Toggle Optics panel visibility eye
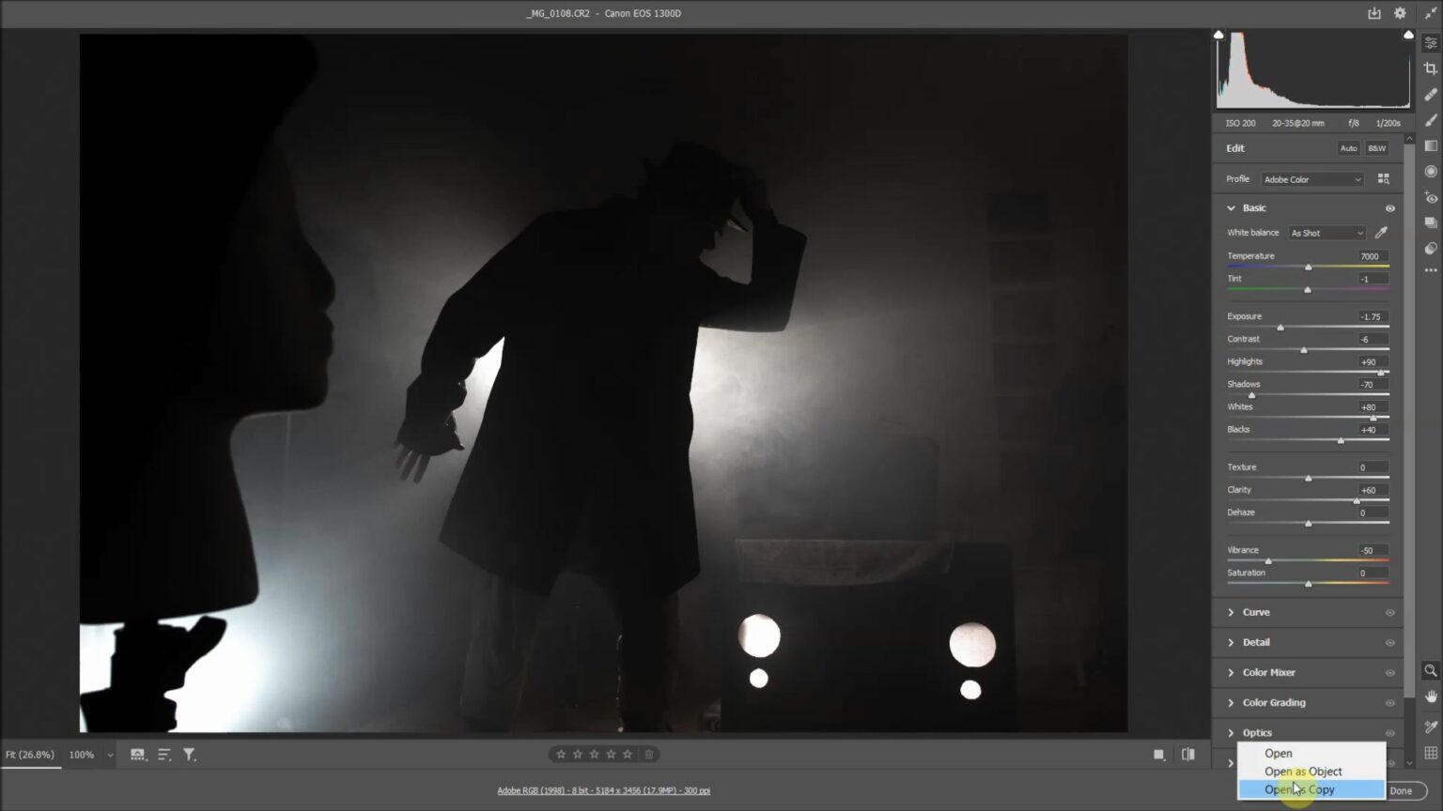Viewport: 1443px width, 811px height. point(1390,732)
